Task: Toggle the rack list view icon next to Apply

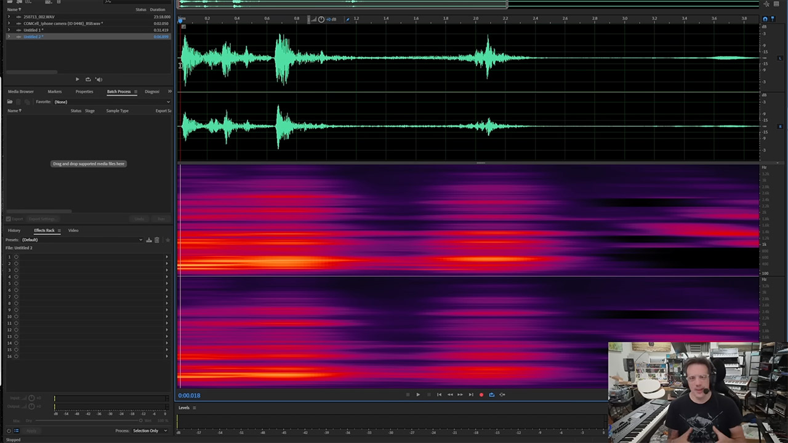Action: (x=16, y=431)
